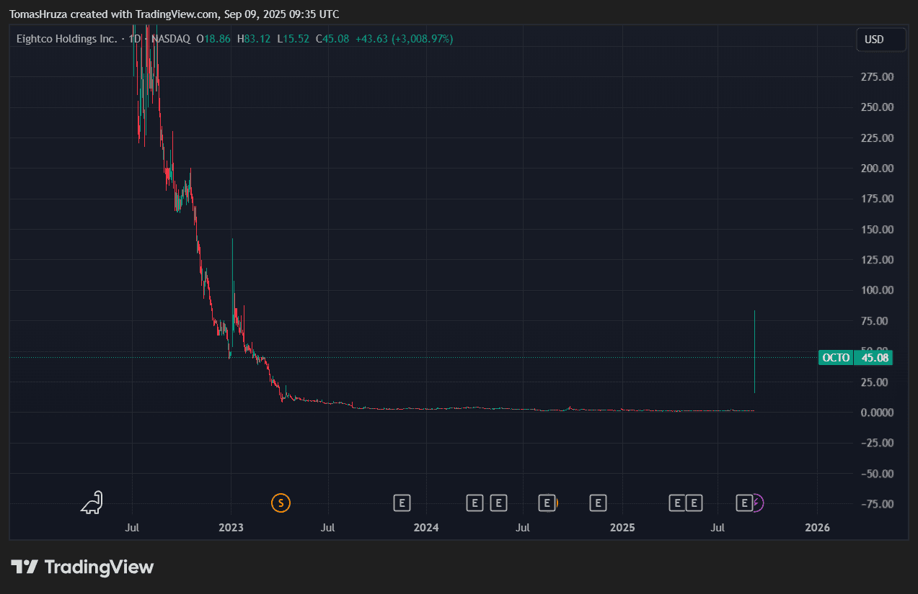Screen dimensions: 918x594
Task: Click the 1D interval label in legend
Action: pyautogui.click(x=134, y=39)
